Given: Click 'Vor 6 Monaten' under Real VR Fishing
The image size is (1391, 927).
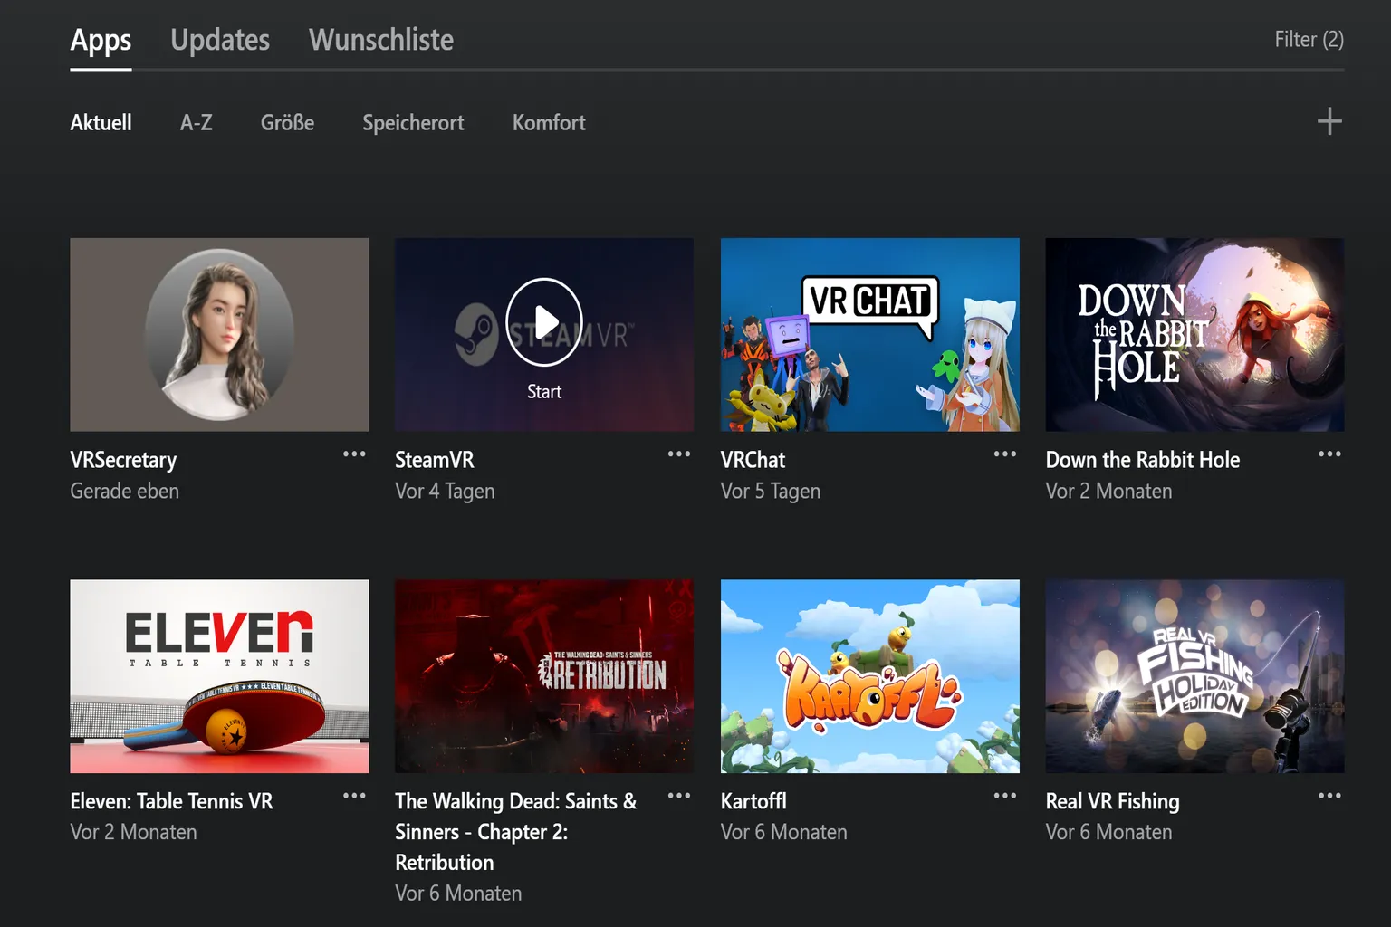Looking at the screenshot, I should pyautogui.click(x=1108, y=832).
